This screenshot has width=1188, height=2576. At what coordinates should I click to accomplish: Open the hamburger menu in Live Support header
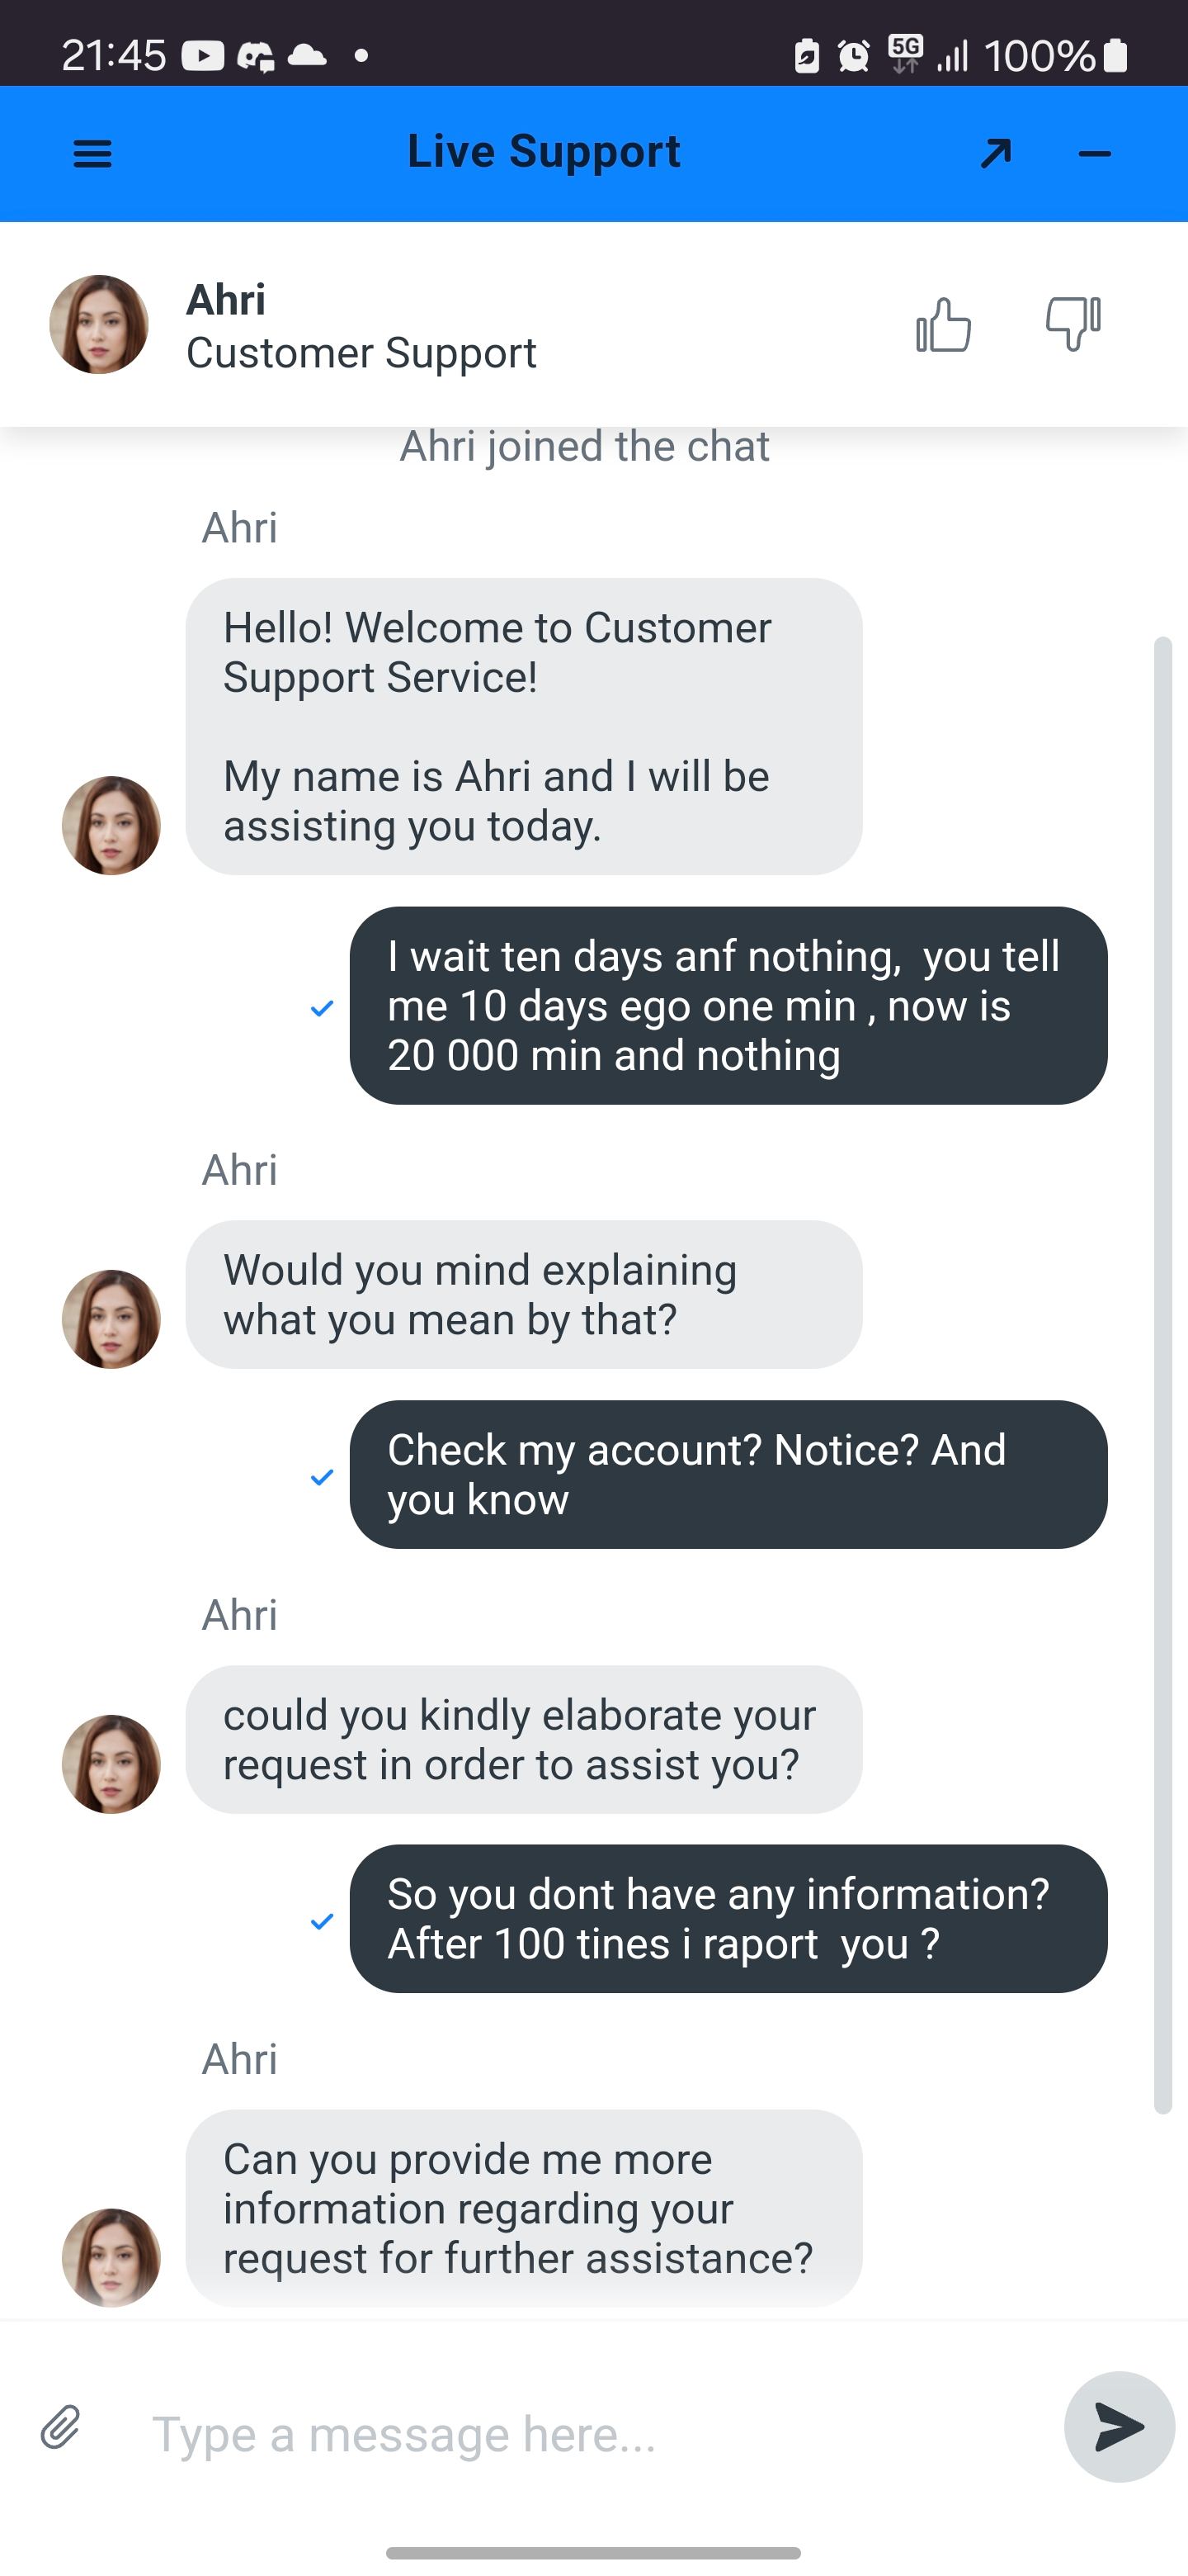click(x=93, y=154)
